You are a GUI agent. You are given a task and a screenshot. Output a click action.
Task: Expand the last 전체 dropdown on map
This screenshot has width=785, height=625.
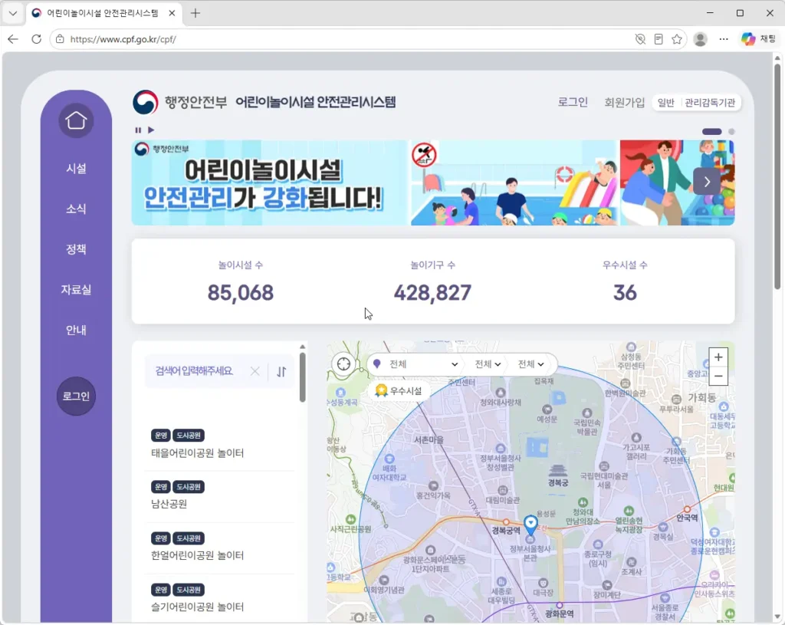(530, 364)
